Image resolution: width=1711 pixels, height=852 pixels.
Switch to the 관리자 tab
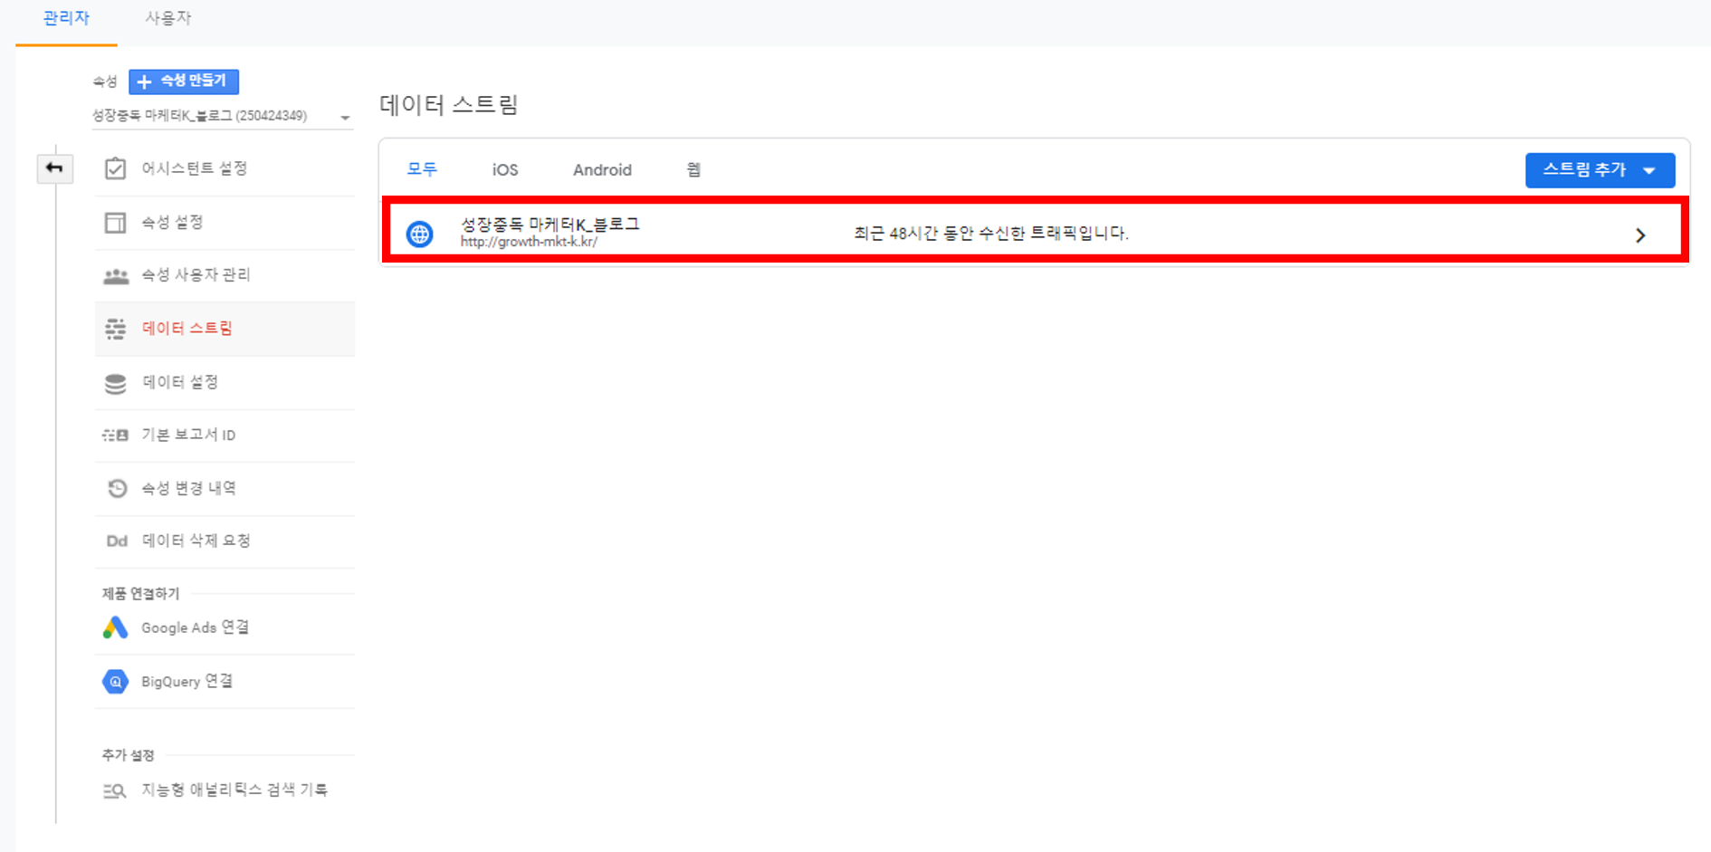coord(66,18)
